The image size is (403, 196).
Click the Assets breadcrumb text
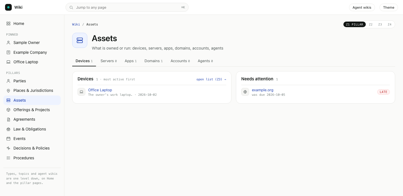pyautogui.click(x=92, y=24)
